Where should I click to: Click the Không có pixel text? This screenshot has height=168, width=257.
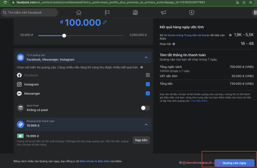click(x=37, y=110)
